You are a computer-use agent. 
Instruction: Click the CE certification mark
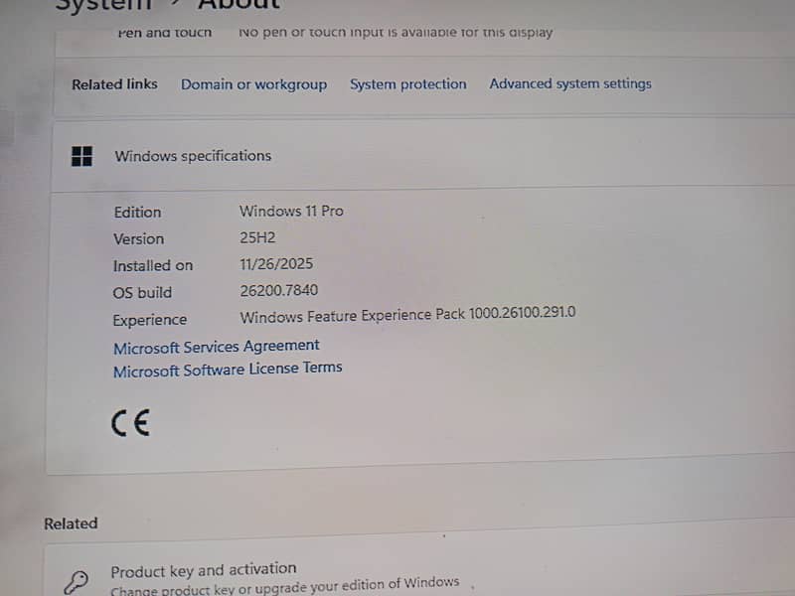coord(130,424)
